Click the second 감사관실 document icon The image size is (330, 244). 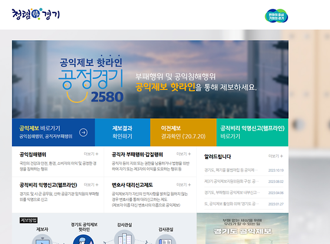(166, 239)
